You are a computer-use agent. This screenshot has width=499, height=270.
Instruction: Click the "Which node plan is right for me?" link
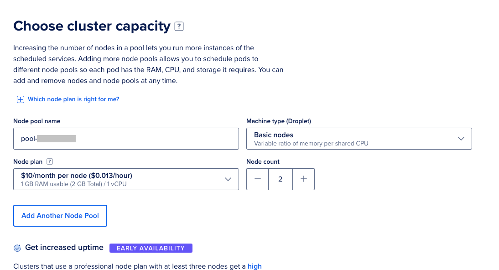(x=73, y=99)
